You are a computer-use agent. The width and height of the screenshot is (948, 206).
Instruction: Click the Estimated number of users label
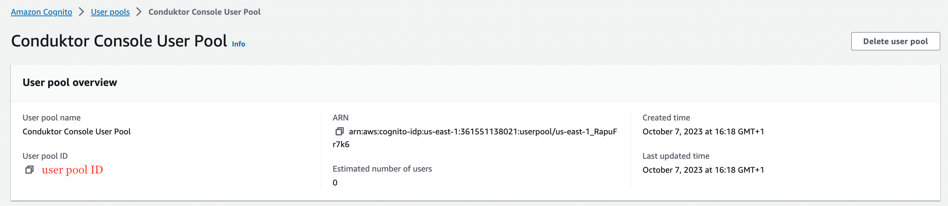tap(382, 169)
